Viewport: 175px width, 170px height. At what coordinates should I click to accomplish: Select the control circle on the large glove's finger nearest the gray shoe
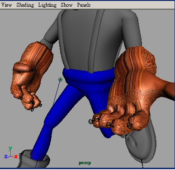[129, 125]
